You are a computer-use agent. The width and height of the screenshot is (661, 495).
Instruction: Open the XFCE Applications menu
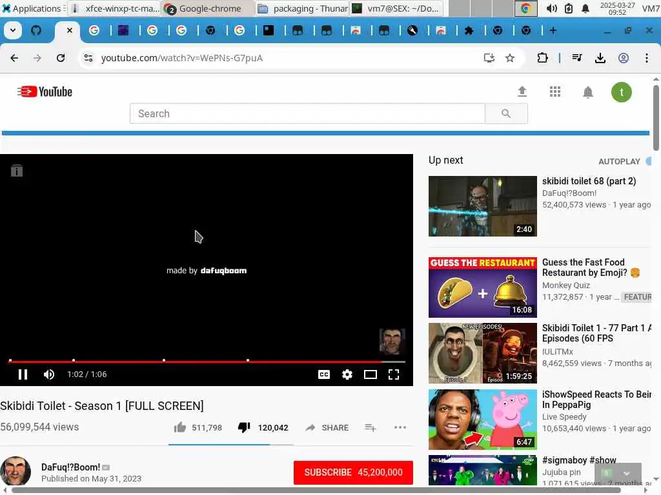[33, 8]
